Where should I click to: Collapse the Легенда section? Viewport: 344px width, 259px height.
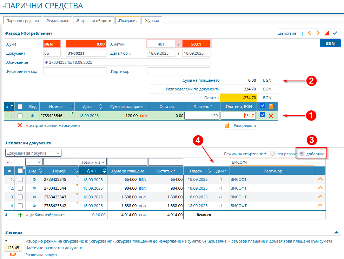click(336, 232)
